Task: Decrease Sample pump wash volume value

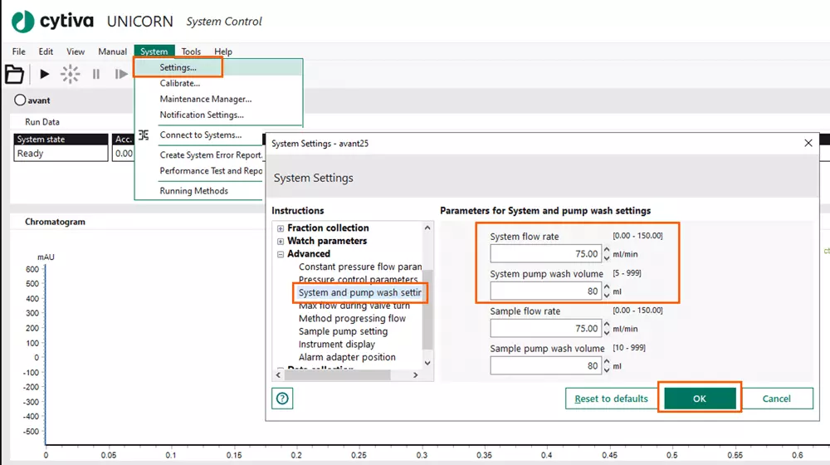Action: point(607,370)
